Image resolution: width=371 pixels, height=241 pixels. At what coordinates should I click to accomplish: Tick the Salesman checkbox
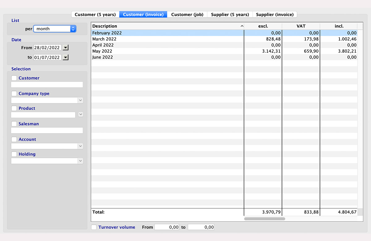pyautogui.click(x=14, y=124)
